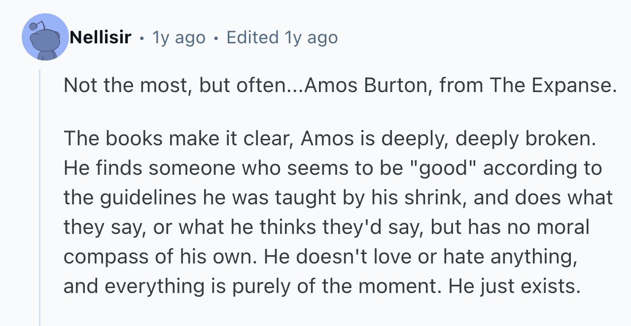Open the Nellisir username profile link
Image resolution: width=631 pixels, height=326 pixels.
coord(100,37)
